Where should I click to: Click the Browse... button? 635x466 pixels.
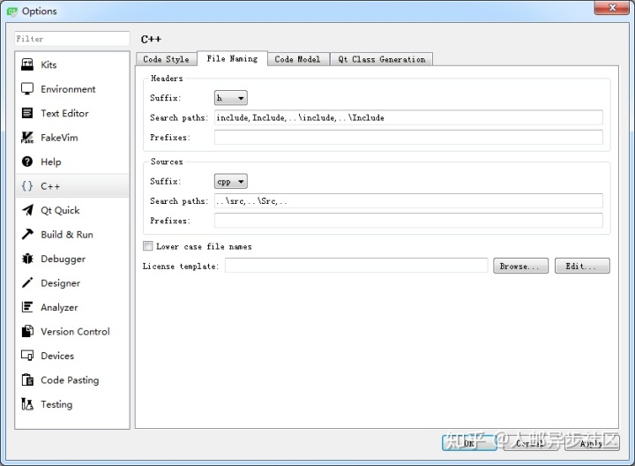pyautogui.click(x=520, y=266)
